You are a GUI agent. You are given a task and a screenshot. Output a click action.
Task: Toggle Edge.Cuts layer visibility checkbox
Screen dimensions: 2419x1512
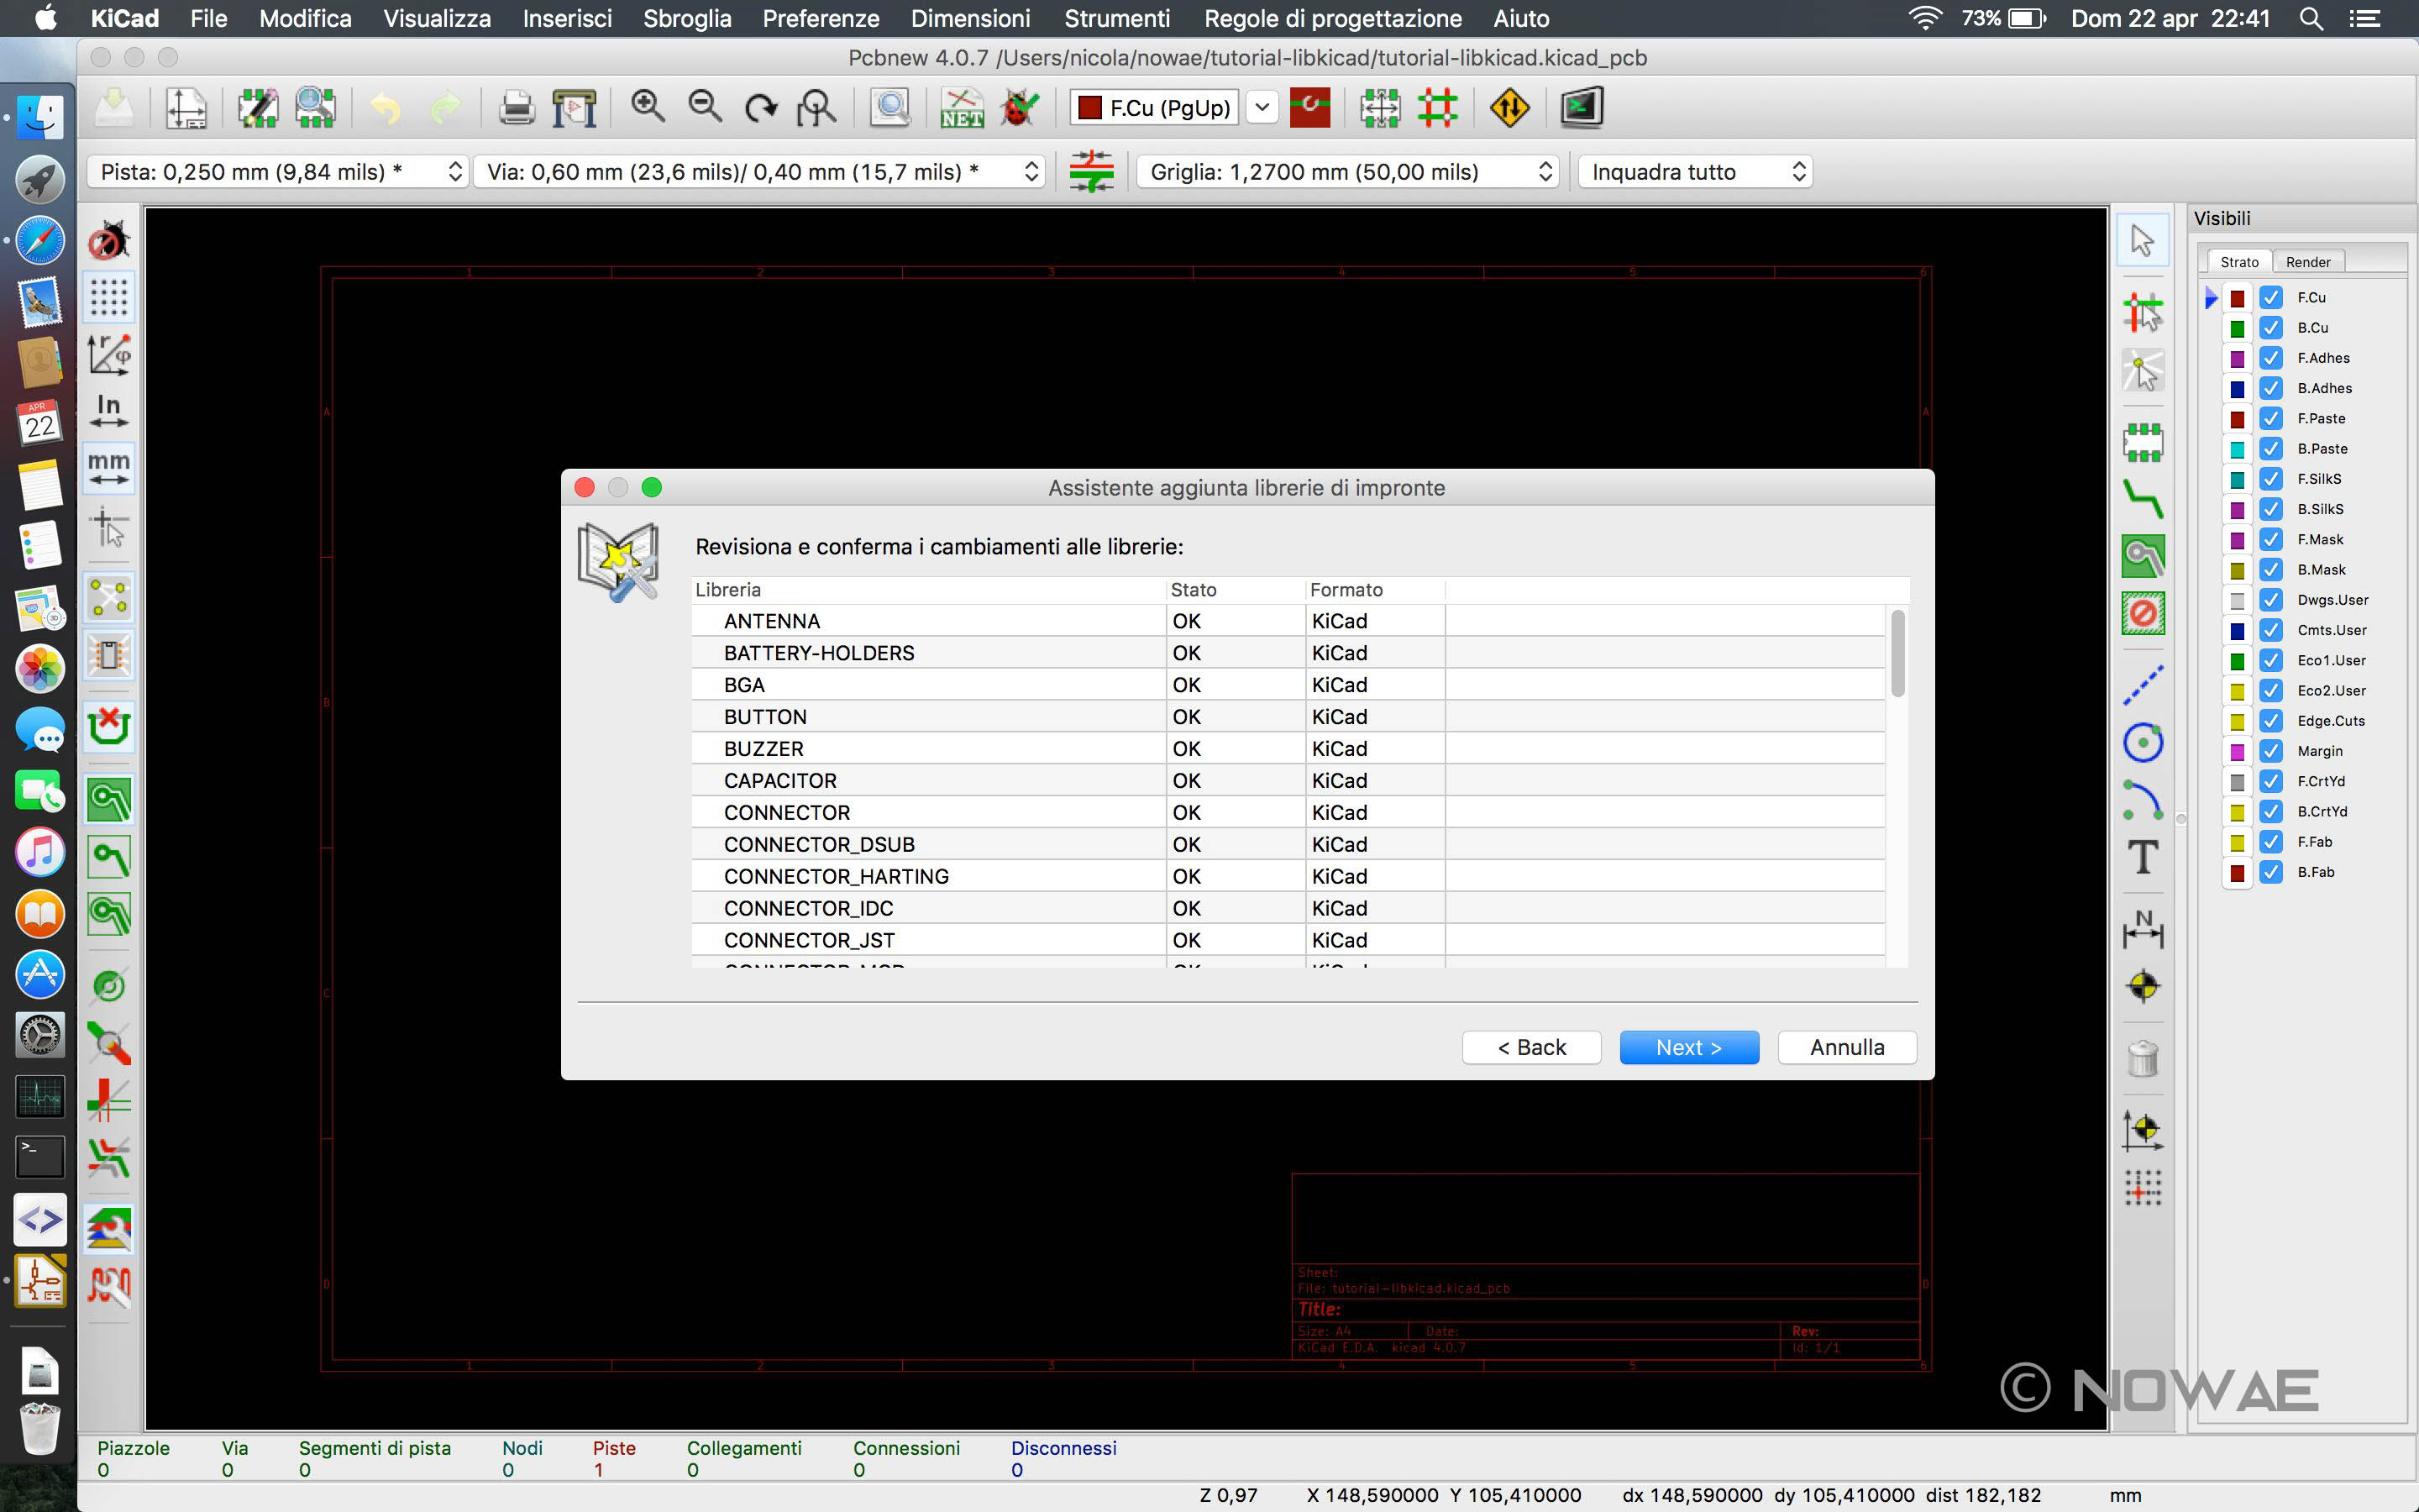(2270, 721)
